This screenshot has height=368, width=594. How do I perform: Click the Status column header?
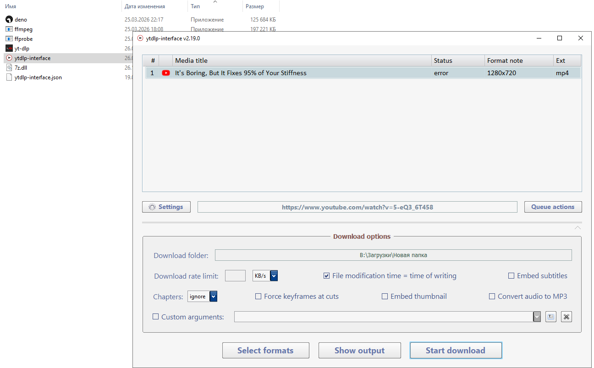(x=458, y=60)
